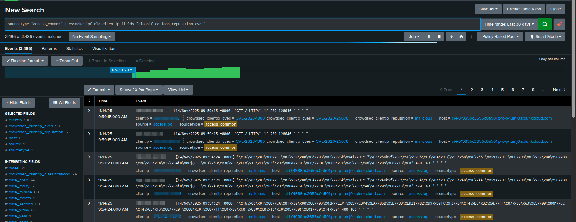Click the share job arrow icon

pyautogui.click(x=451, y=37)
